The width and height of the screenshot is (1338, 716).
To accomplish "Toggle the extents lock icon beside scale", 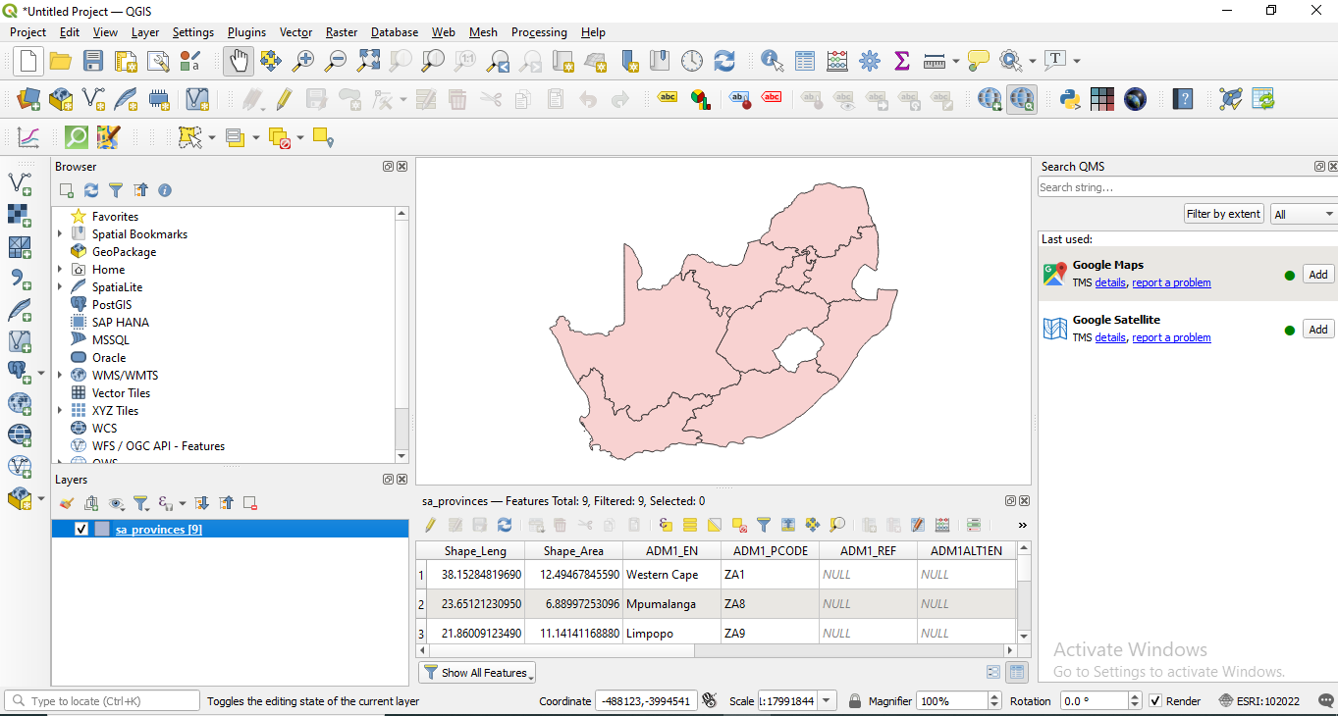I will pos(709,701).
